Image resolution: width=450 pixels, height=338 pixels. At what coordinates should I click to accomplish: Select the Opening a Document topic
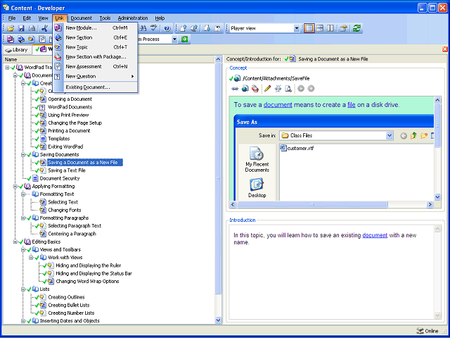click(x=70, y=99)
